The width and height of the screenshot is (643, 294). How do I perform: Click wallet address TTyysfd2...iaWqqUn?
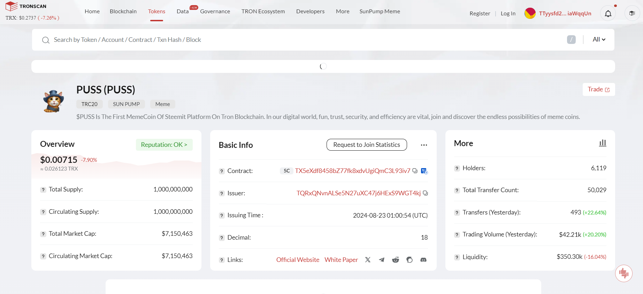pos(565,14)
